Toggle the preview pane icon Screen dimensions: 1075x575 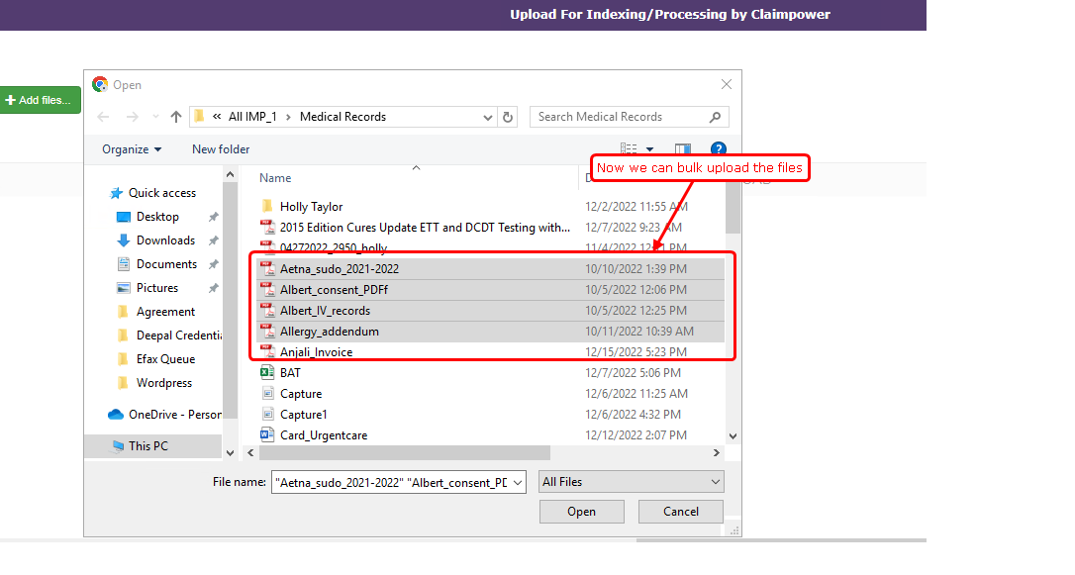pyautogui.click(x=683, y=149)
